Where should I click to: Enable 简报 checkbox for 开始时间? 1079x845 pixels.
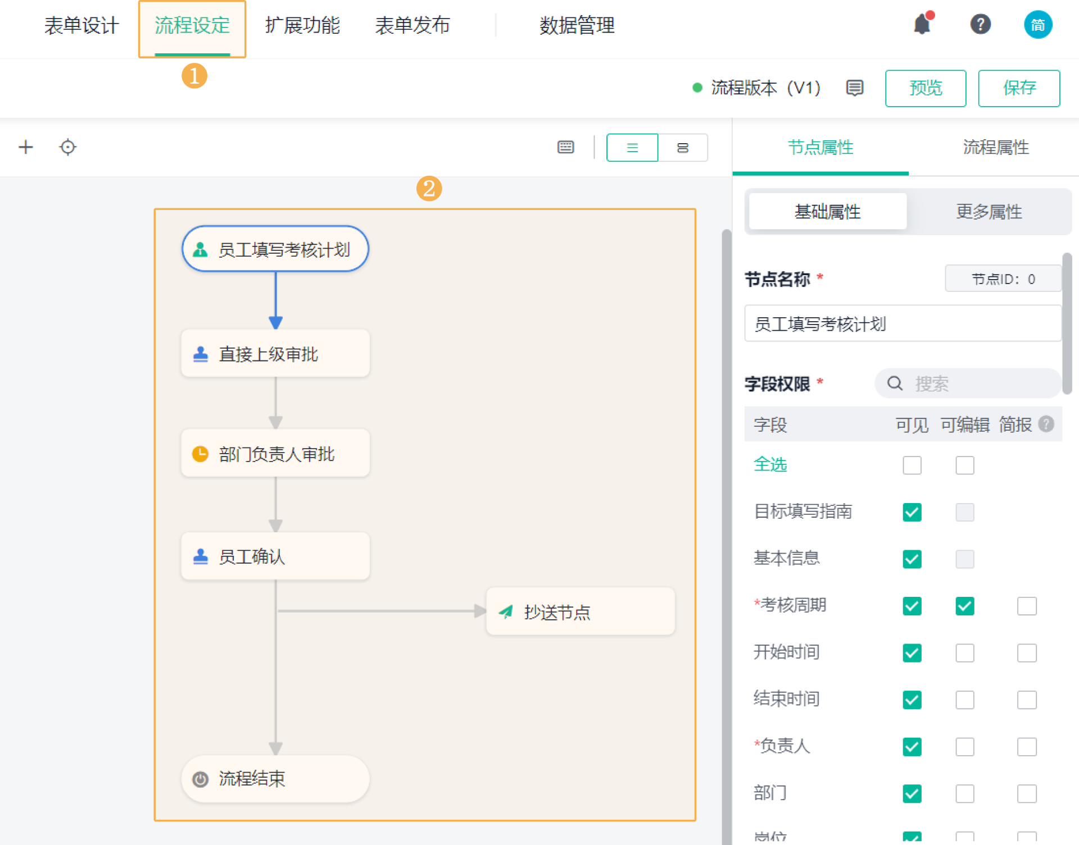click(1026, 653)
